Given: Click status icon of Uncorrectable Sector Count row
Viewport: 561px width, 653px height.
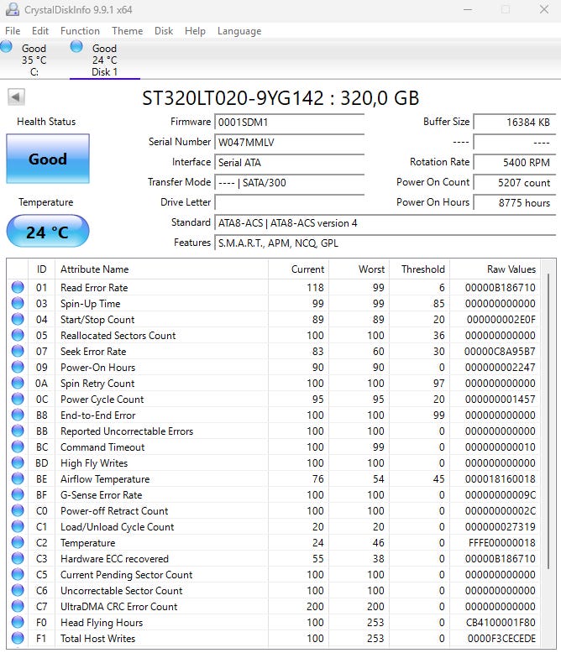Looking at the screenshot, I should (x=18, y=591).
